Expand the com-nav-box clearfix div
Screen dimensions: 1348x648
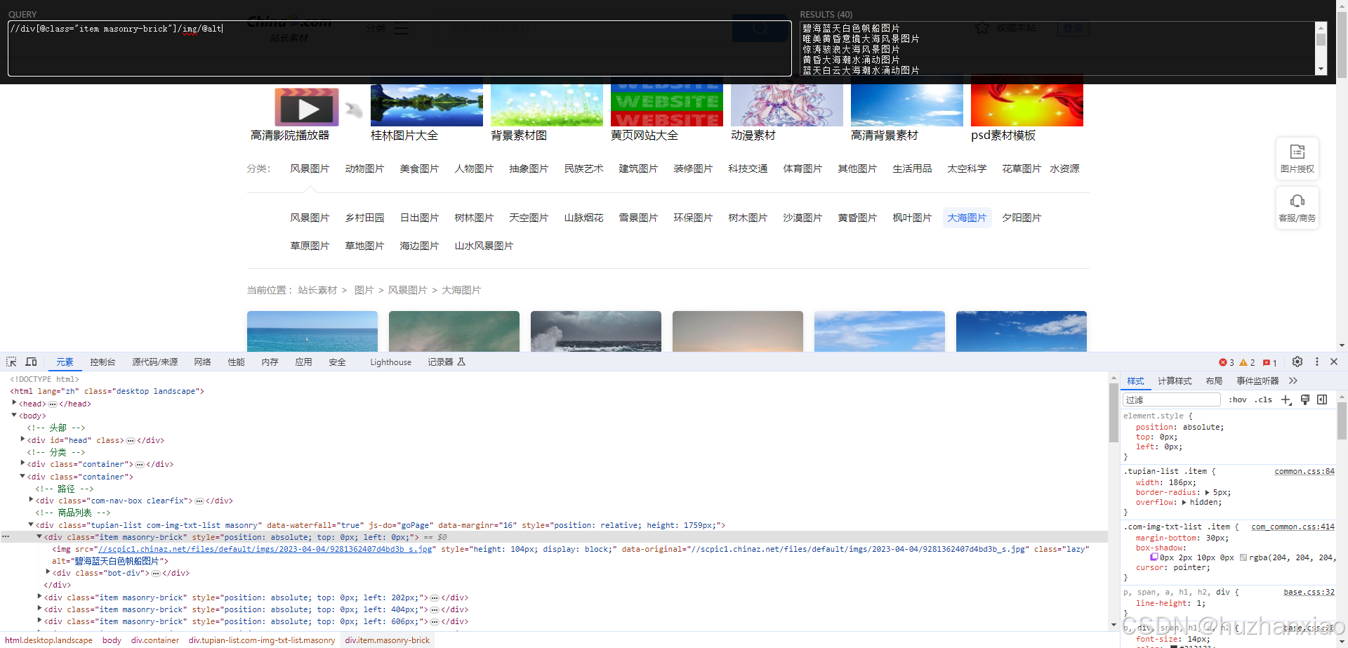click(31, 500)
